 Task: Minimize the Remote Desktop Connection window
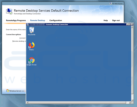(x=127, y=24)
